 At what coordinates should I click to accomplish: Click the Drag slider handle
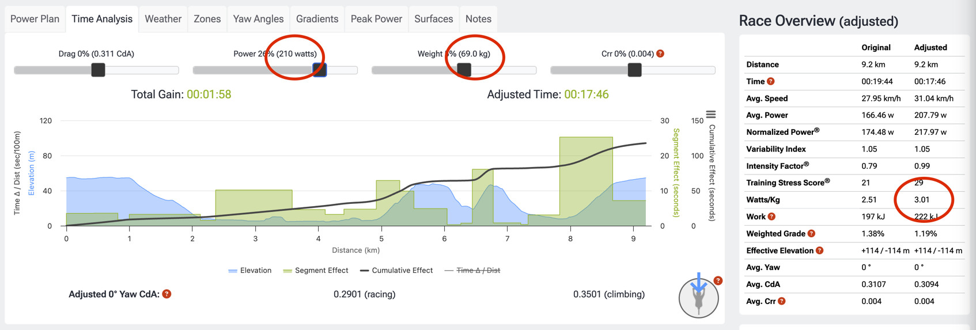(98, 70)
